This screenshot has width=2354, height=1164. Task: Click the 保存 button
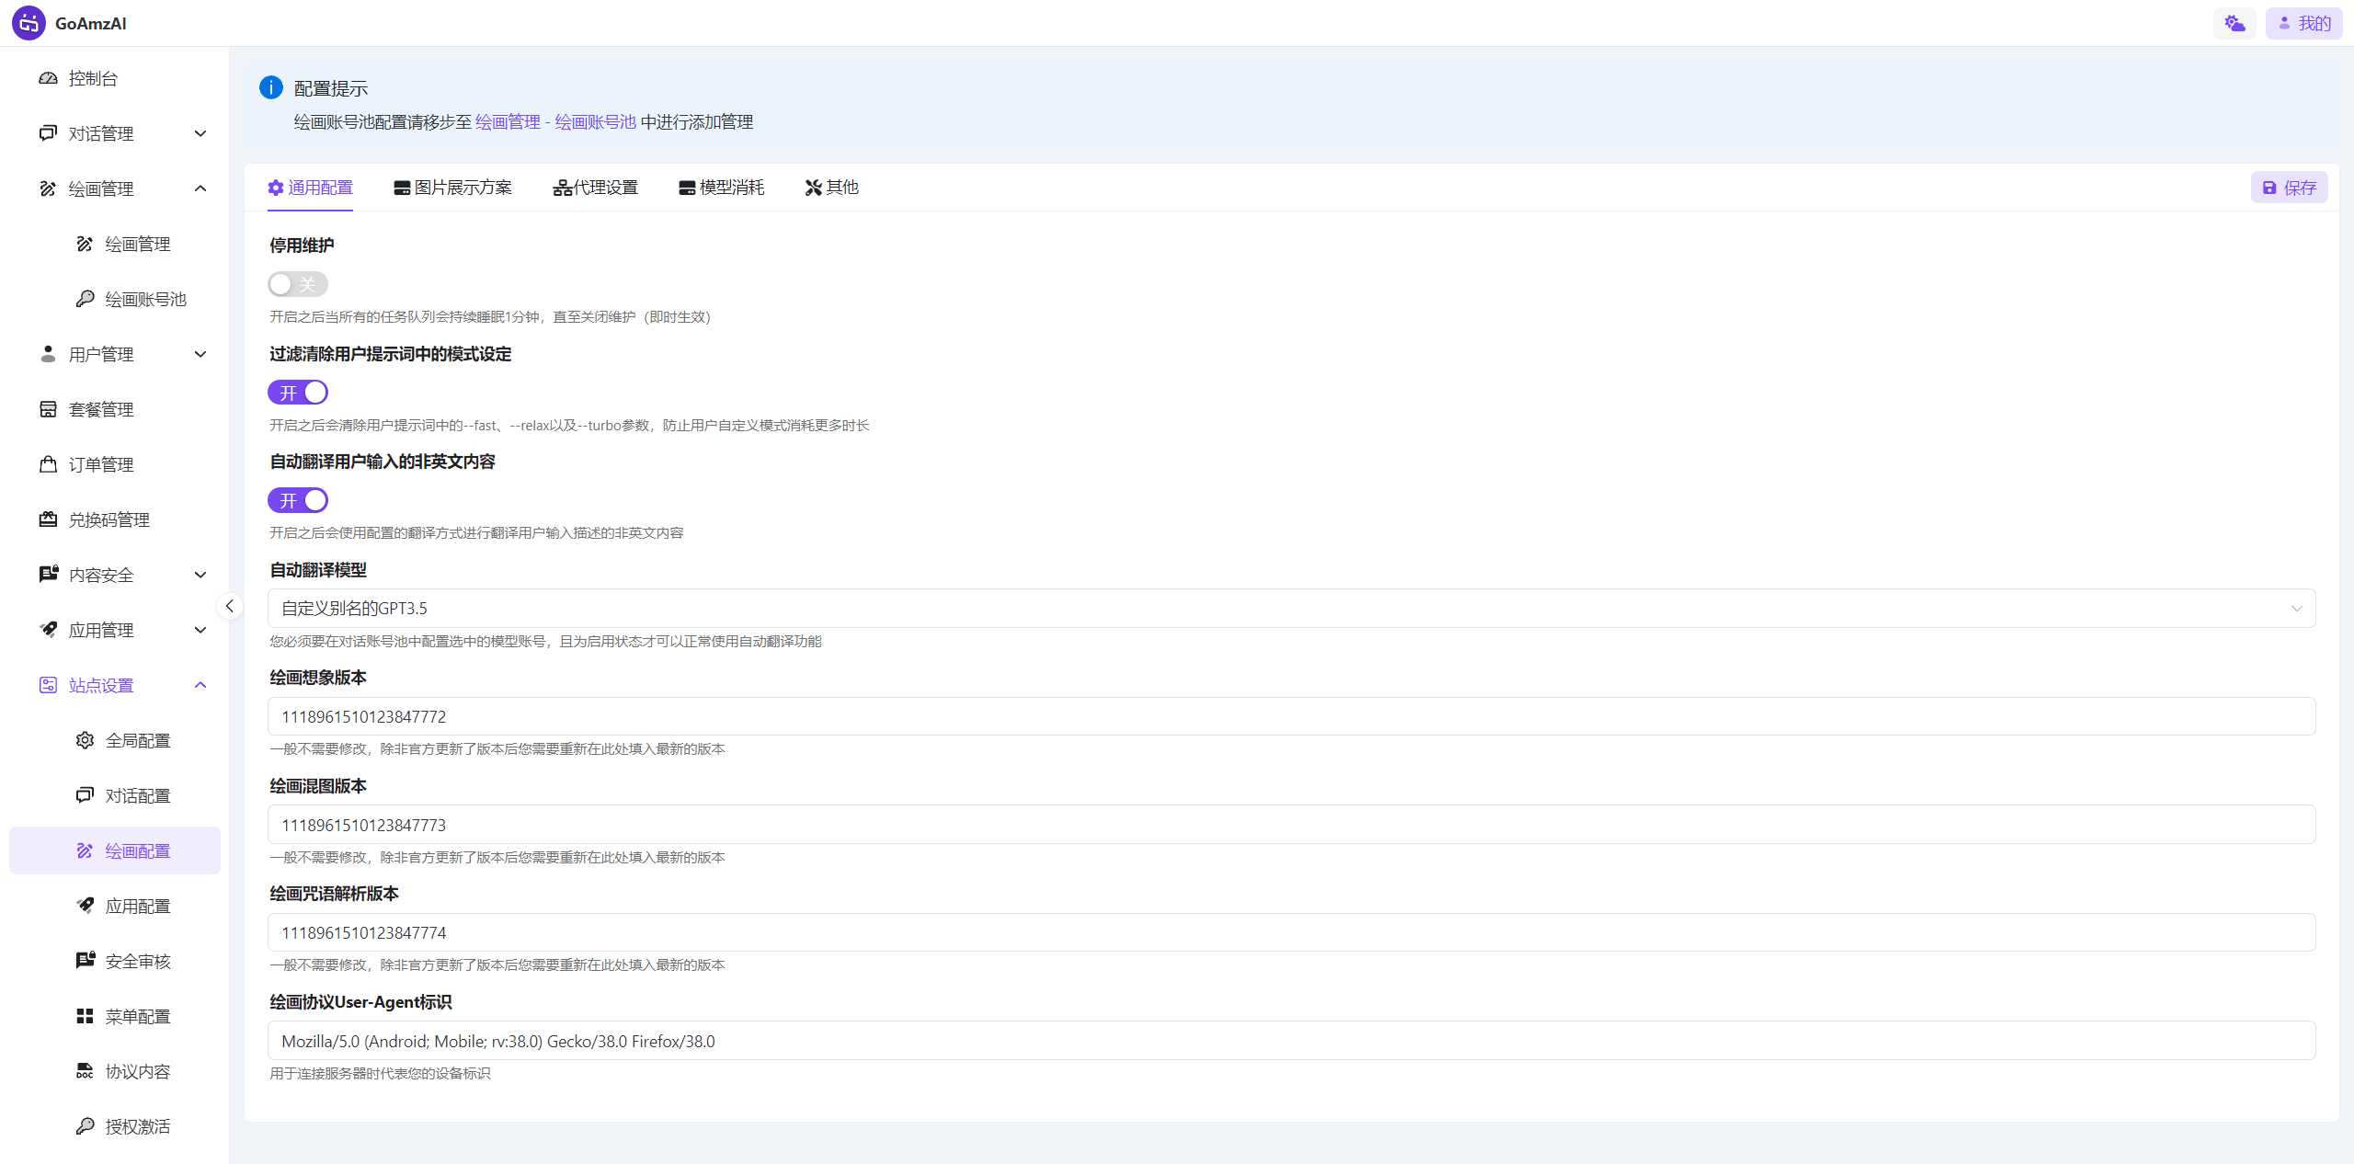tap(2289, 188)
